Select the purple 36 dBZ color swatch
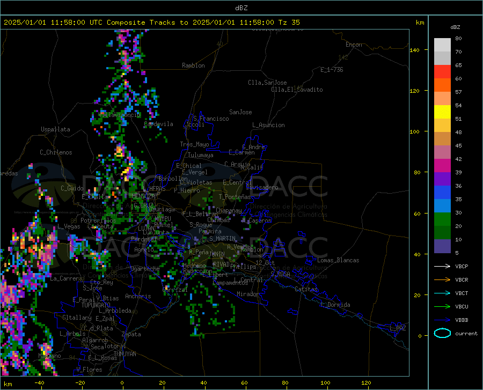Screen dimensions: 483x390 442,179
